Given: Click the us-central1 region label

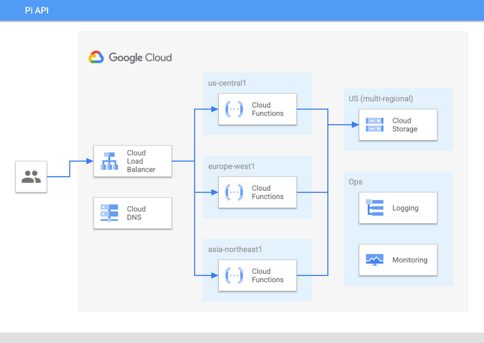Looking at the screenshot, I should [x=227, y=83].
